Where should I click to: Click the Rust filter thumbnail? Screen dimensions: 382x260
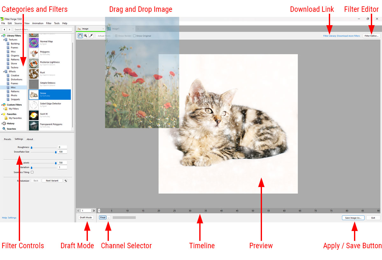pyautogui.click(x=34, y=74)
